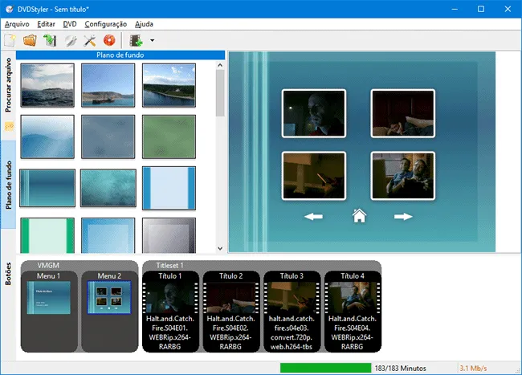Select Título 1 clip S04E01
Screen dimensions: 522x375
(170, 311)
